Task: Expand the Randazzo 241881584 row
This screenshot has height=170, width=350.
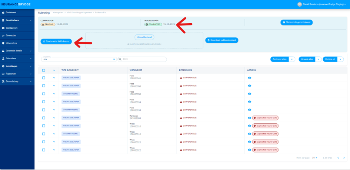Action: coord(54,118)
